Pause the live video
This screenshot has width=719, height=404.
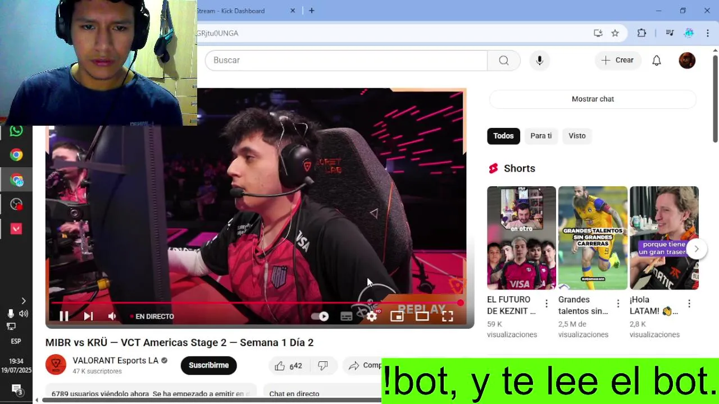point(64,316)
